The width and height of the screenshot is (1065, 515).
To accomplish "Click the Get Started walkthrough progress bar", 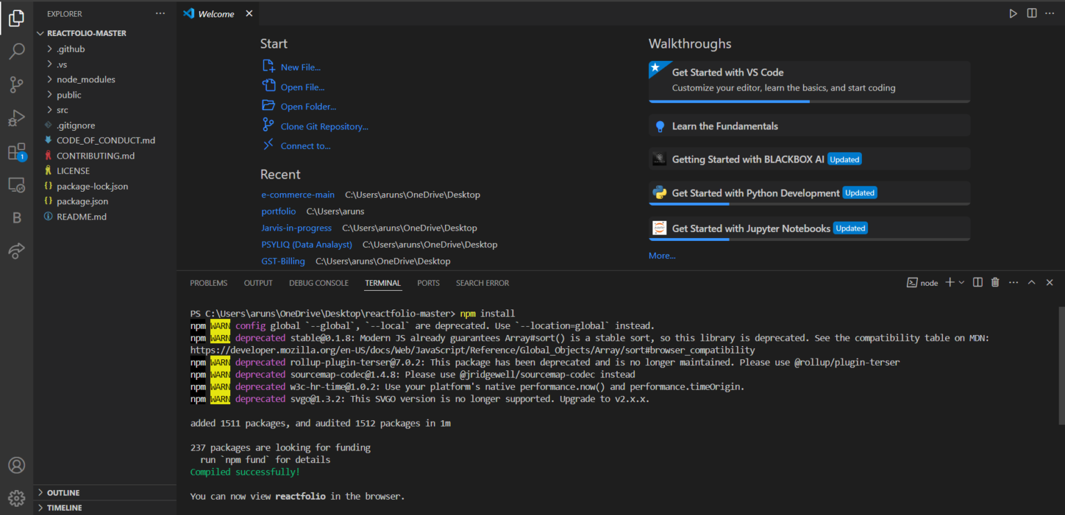I will [729, 100].
